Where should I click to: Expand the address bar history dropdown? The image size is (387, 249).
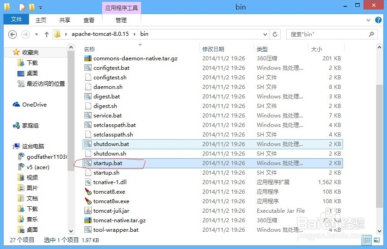[265, 34]
